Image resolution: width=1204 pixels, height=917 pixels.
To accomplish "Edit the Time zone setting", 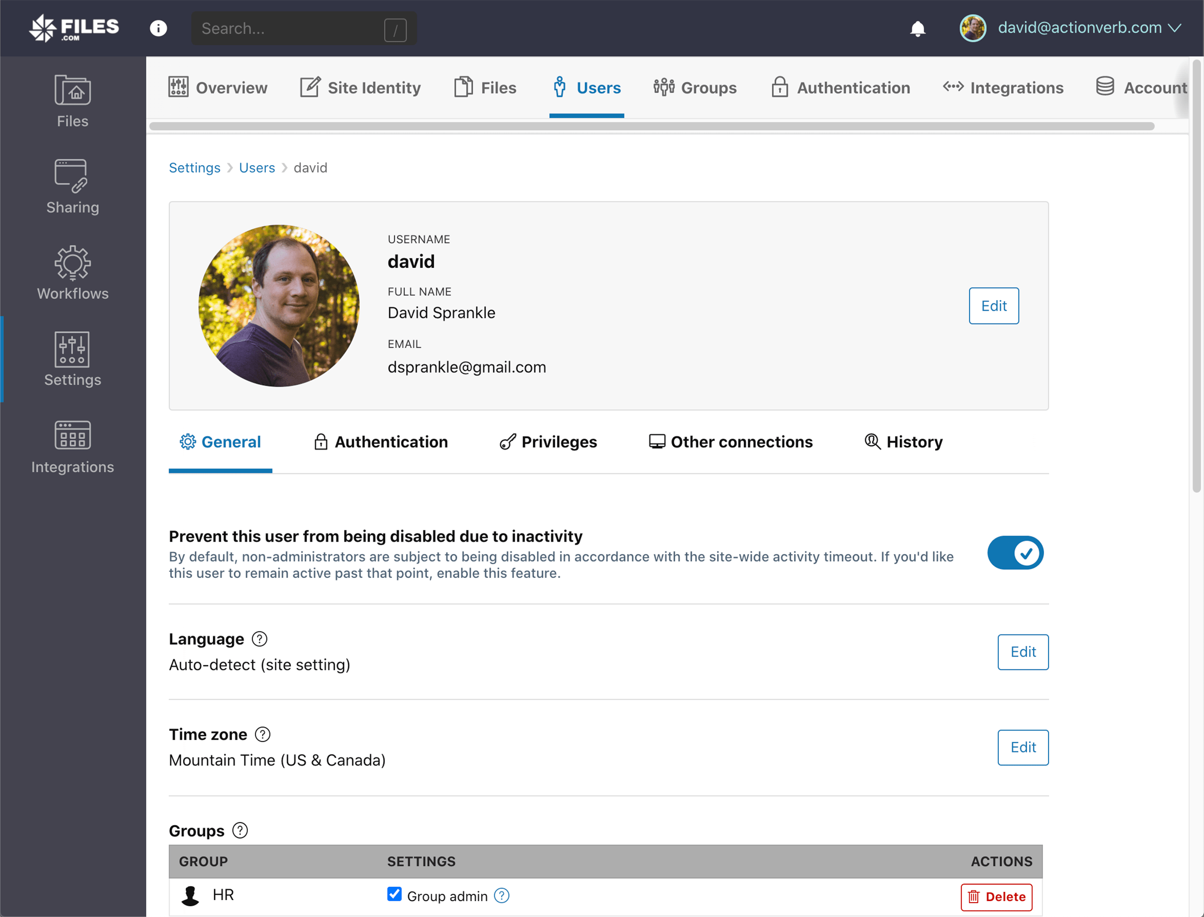I will pyautogui.click(x=1022, y=747).
